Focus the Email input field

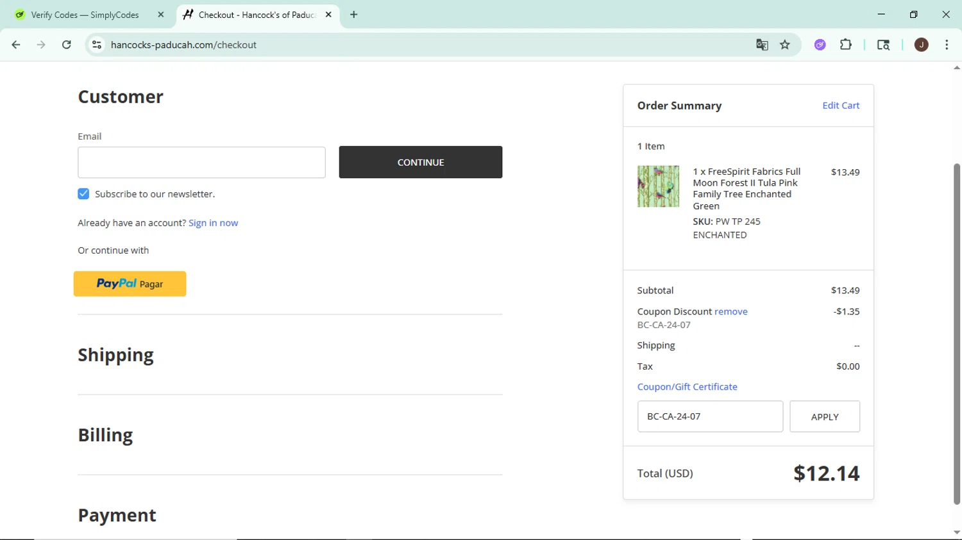[x=201, y=163]
